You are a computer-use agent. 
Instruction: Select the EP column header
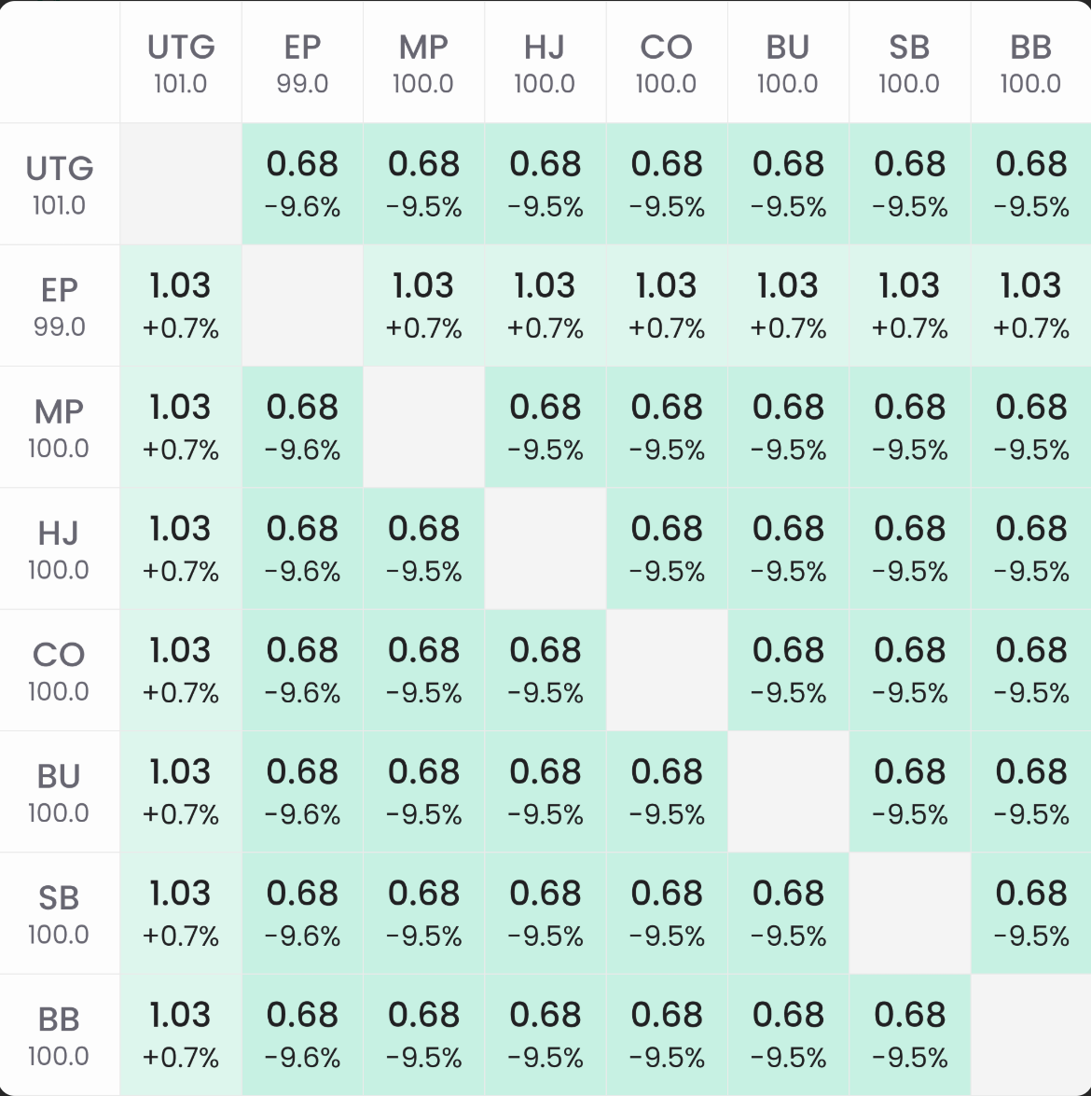pos(302,62)
